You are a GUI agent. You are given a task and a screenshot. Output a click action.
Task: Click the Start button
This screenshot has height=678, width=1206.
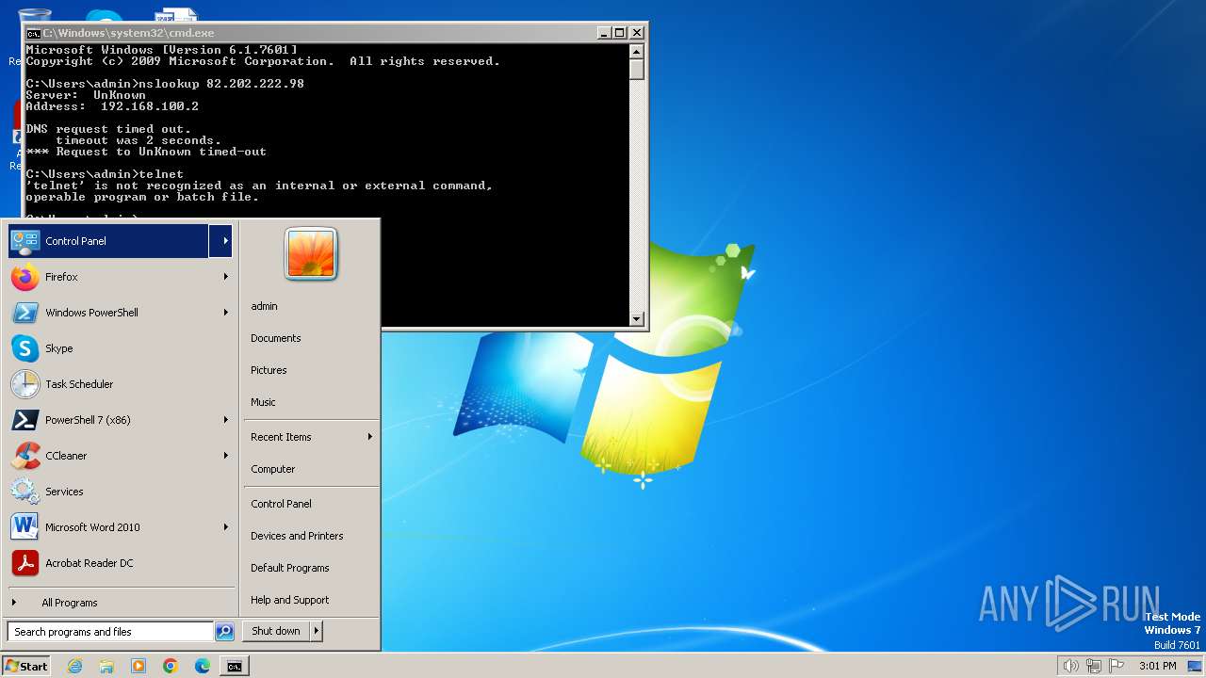tap(26, 666)
